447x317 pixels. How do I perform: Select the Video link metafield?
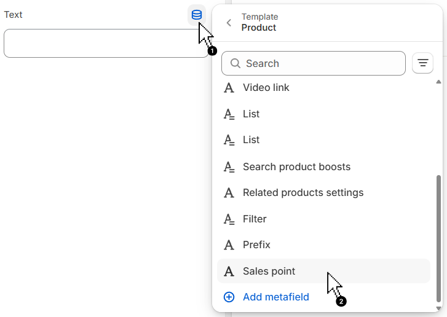[266, 88]
